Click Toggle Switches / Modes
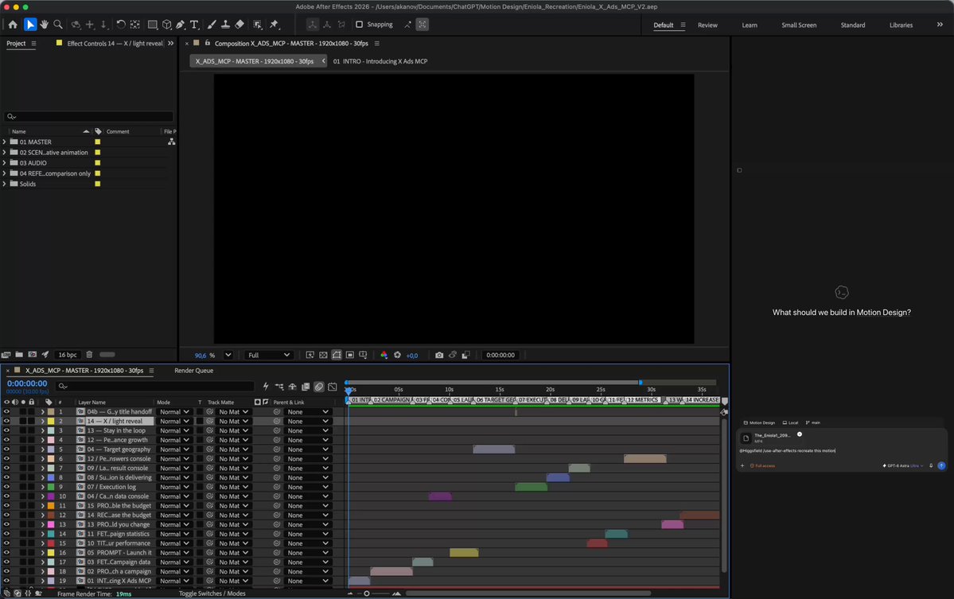Viewport: 954px width, 599px height. point(212,594)
